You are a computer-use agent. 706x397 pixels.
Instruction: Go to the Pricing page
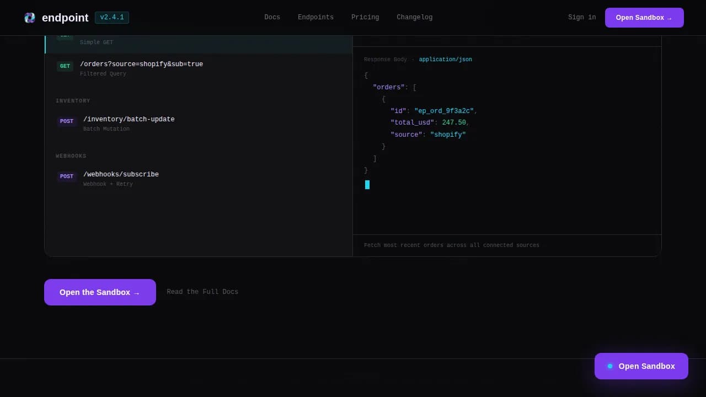pyautogui.click(x=365, y=18)
